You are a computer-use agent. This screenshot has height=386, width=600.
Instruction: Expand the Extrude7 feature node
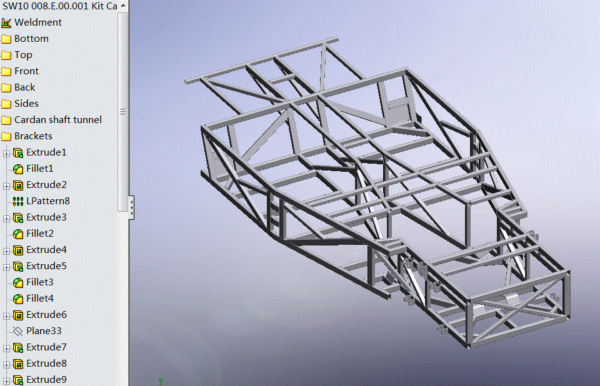(6, 349)
